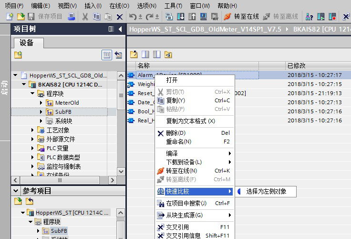
Task: Select the 设备 tab
Action: tap(27, 43)
